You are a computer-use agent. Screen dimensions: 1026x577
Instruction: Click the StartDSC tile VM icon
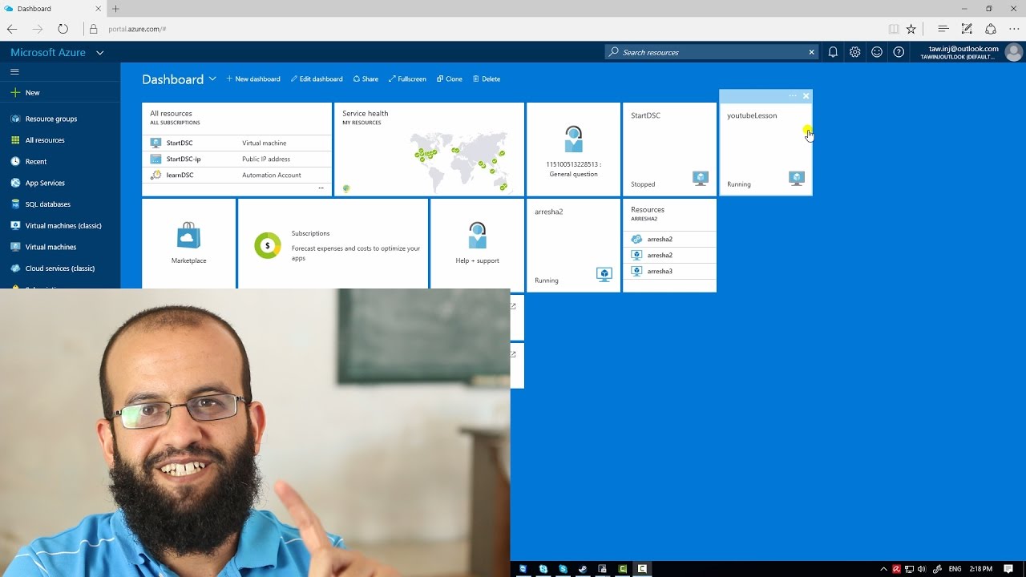(x=701, y=179)
